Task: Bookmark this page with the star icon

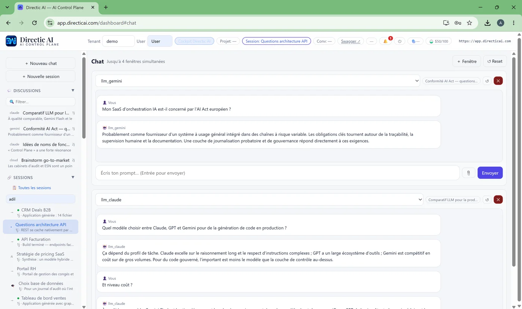Action: tap(469, 23)
